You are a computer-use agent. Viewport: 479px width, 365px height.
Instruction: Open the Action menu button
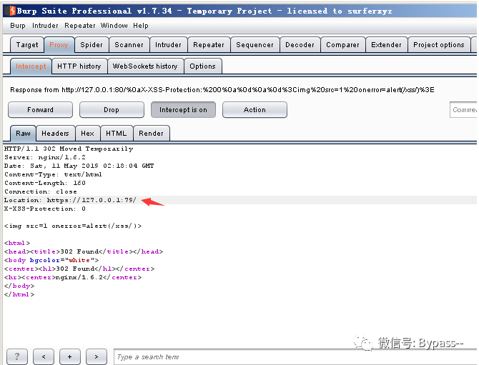click(255, 110)
